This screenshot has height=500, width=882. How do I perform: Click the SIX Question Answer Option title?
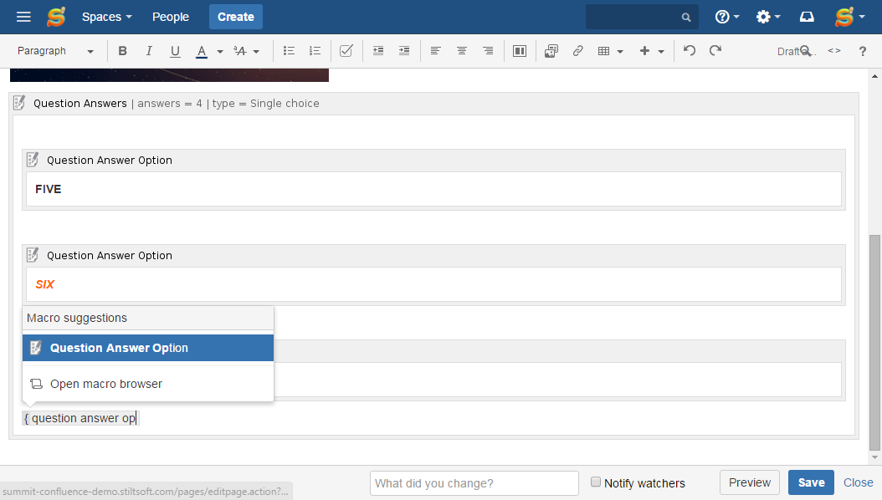(x=110, y=256)
